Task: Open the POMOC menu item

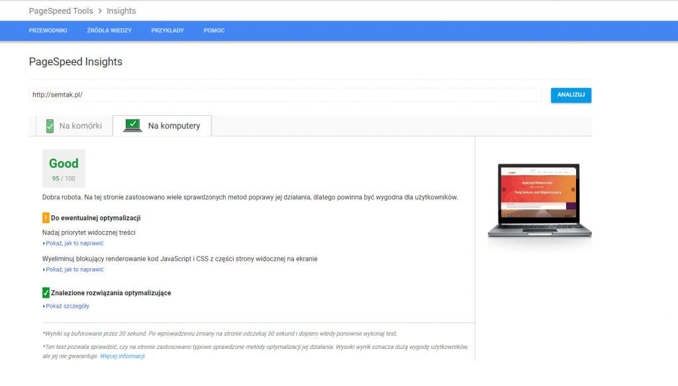Action: point(214,30)
